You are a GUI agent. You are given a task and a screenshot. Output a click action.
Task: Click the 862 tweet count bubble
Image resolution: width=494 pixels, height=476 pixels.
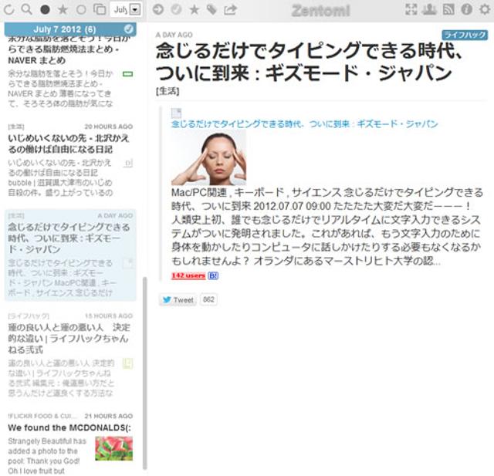coord(208,299)
